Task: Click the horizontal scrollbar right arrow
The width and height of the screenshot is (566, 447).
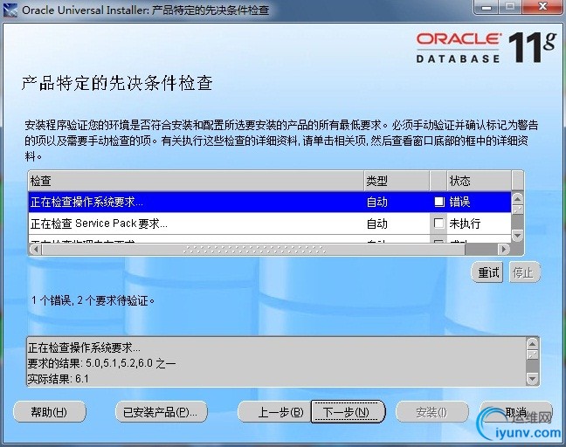Action: [x=504, y=249]
